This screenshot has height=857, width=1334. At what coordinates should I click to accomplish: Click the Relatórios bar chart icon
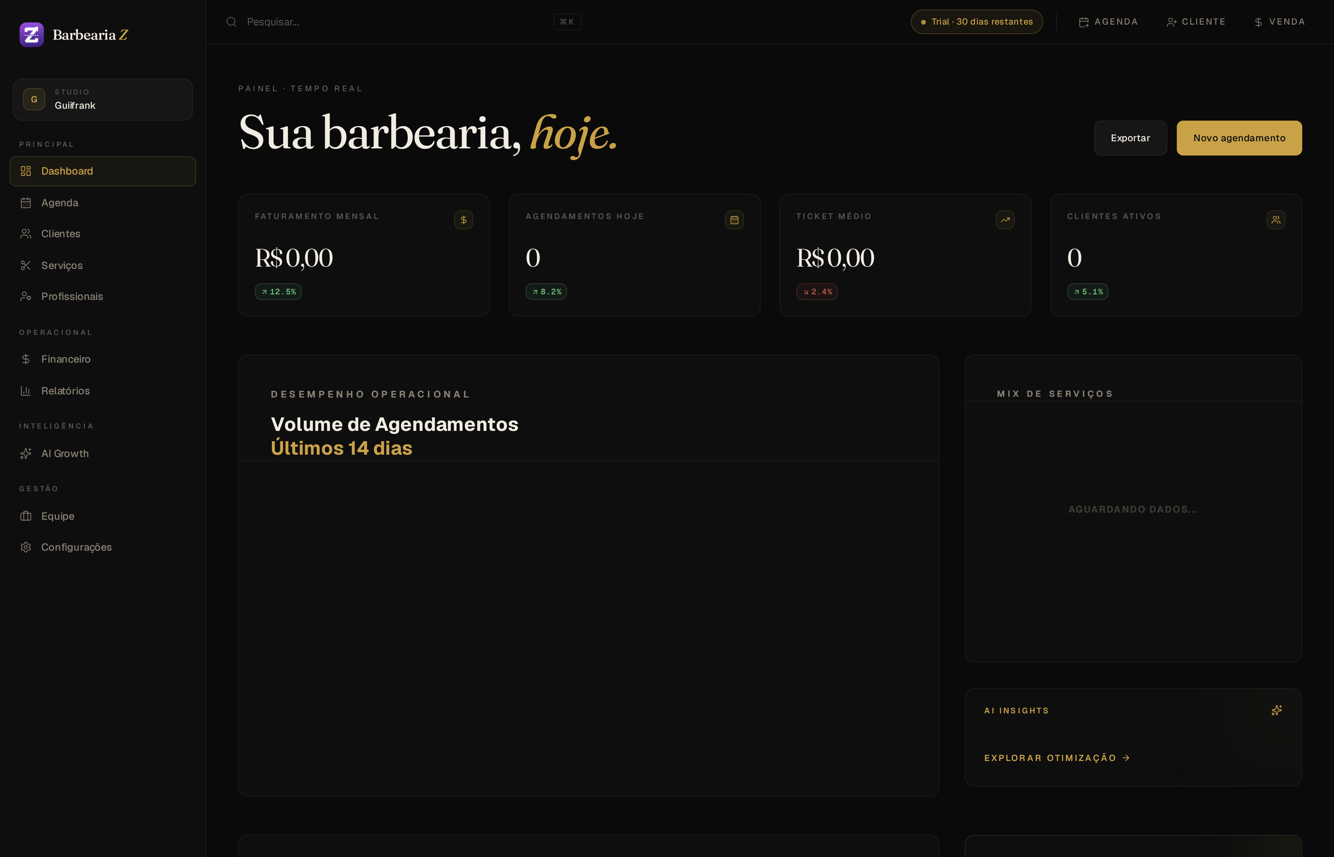coord(26,391)
